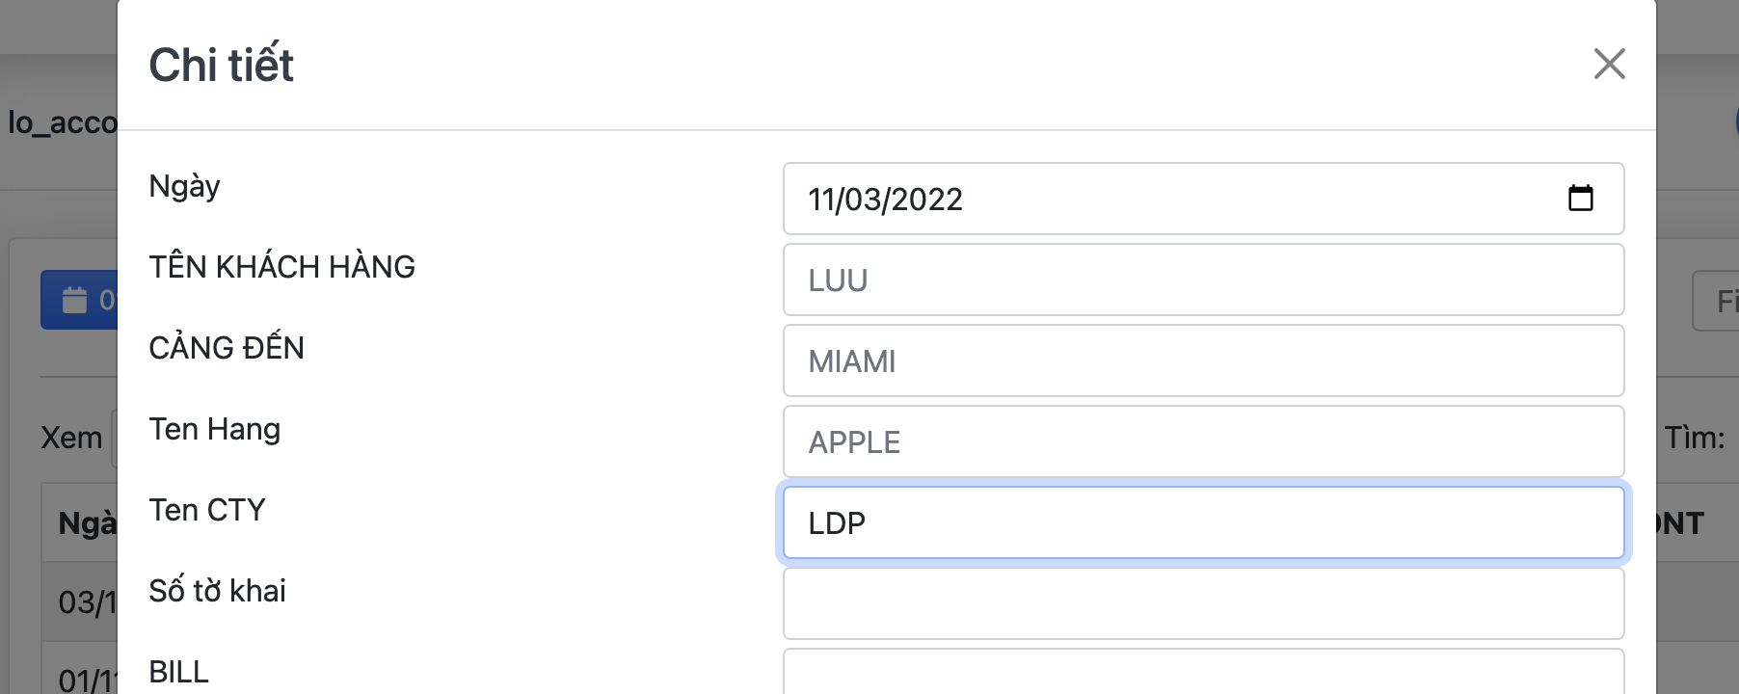
Task: Close the Chi tiết dialog
Action: (x=1609, y=65)
